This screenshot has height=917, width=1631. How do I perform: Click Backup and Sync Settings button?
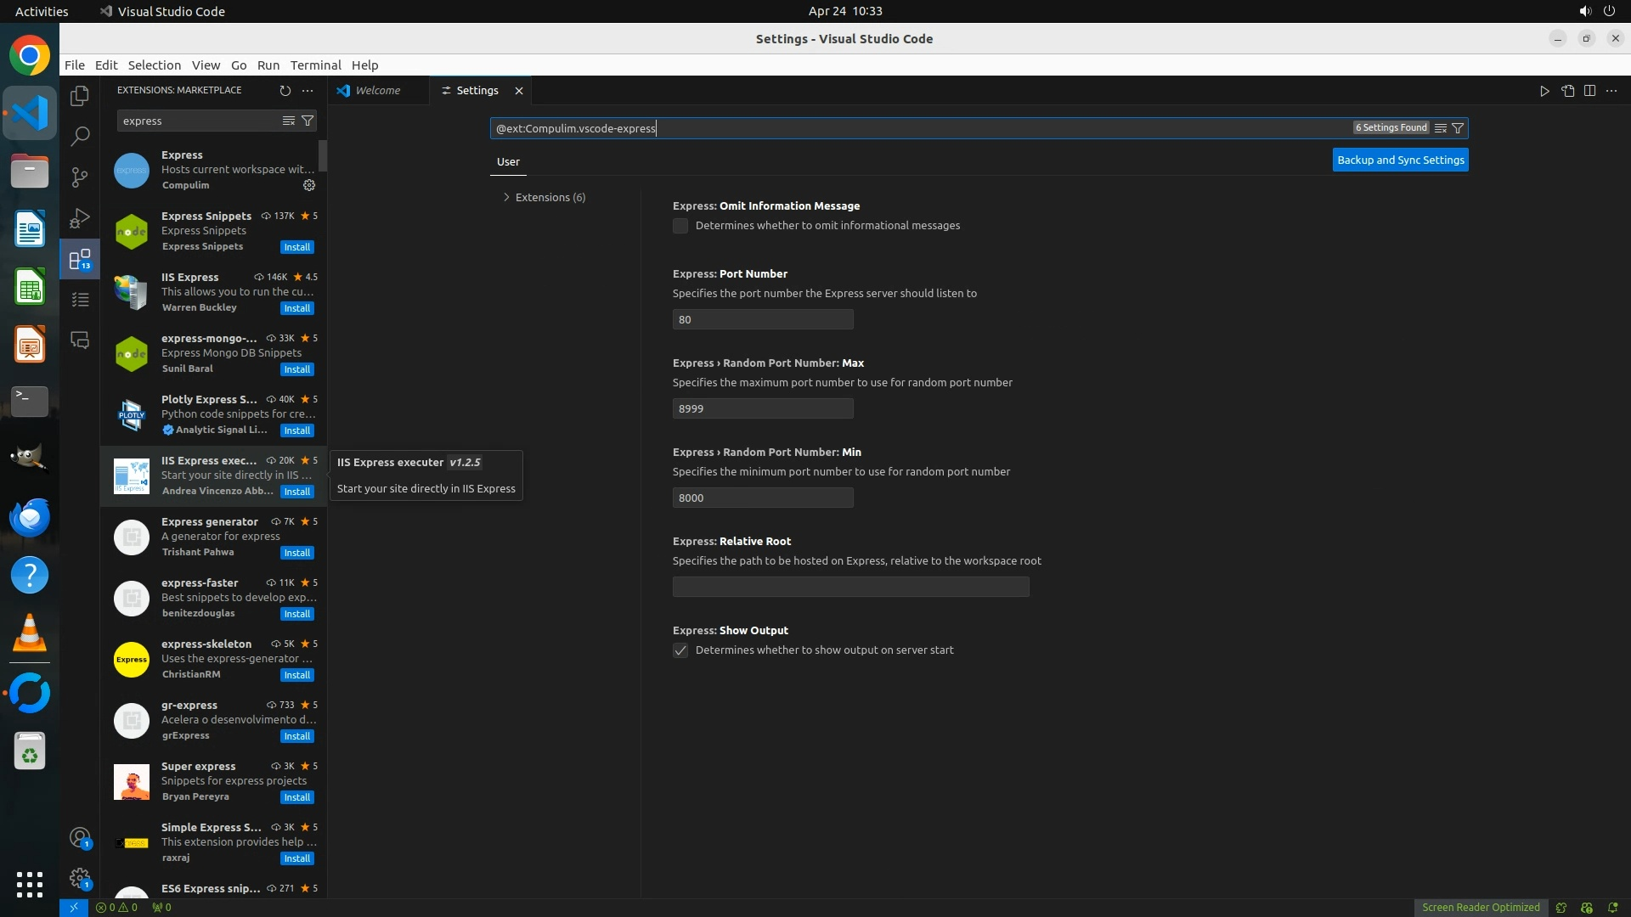tap(1400, 160)
